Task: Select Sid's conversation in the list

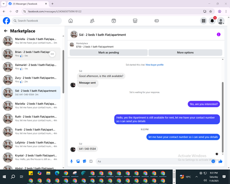Action: (x=31, y=93)
